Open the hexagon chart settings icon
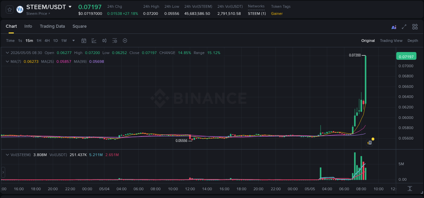The height and width of the screenshot is (198, 424). [125, 41]
